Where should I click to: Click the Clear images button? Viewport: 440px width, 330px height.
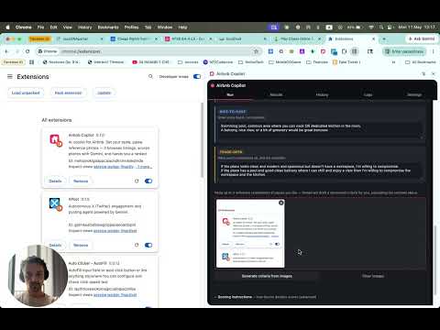click(x=373, y=276)
